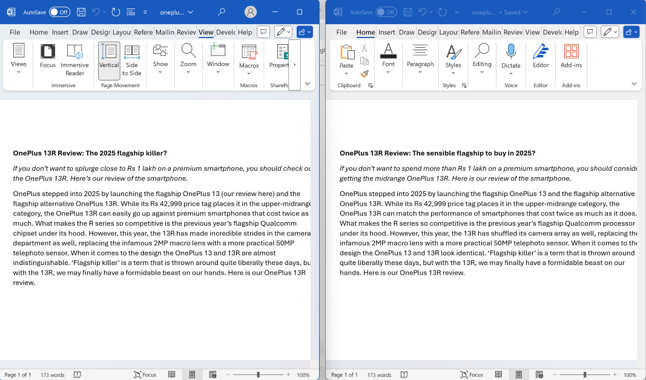This screenshot has width=646, height=380.
Task: Open Styles gallery in right window ribbon
Action: pos(453,59)
